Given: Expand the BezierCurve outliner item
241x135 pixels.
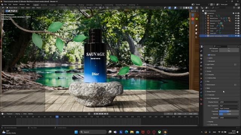Looking at the screenshot, I should [206, 18].
